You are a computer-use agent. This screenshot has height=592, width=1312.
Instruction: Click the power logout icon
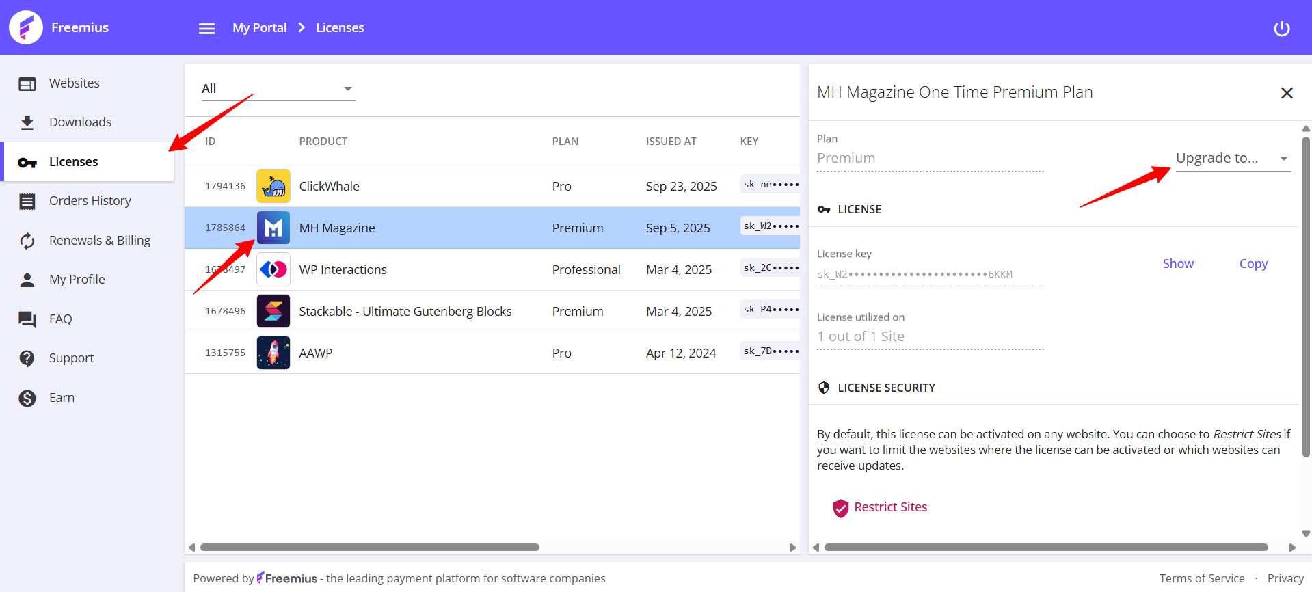(x=1281, y=28)
